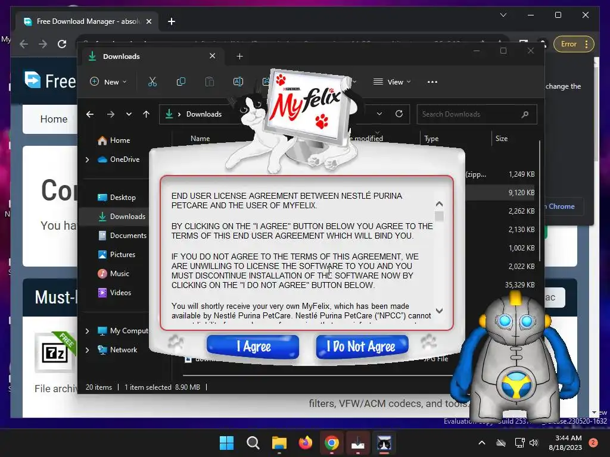Open the See more three-dots menu in Explorer
The height and width of the screenshot is (457, 610).
pos(432,82)
